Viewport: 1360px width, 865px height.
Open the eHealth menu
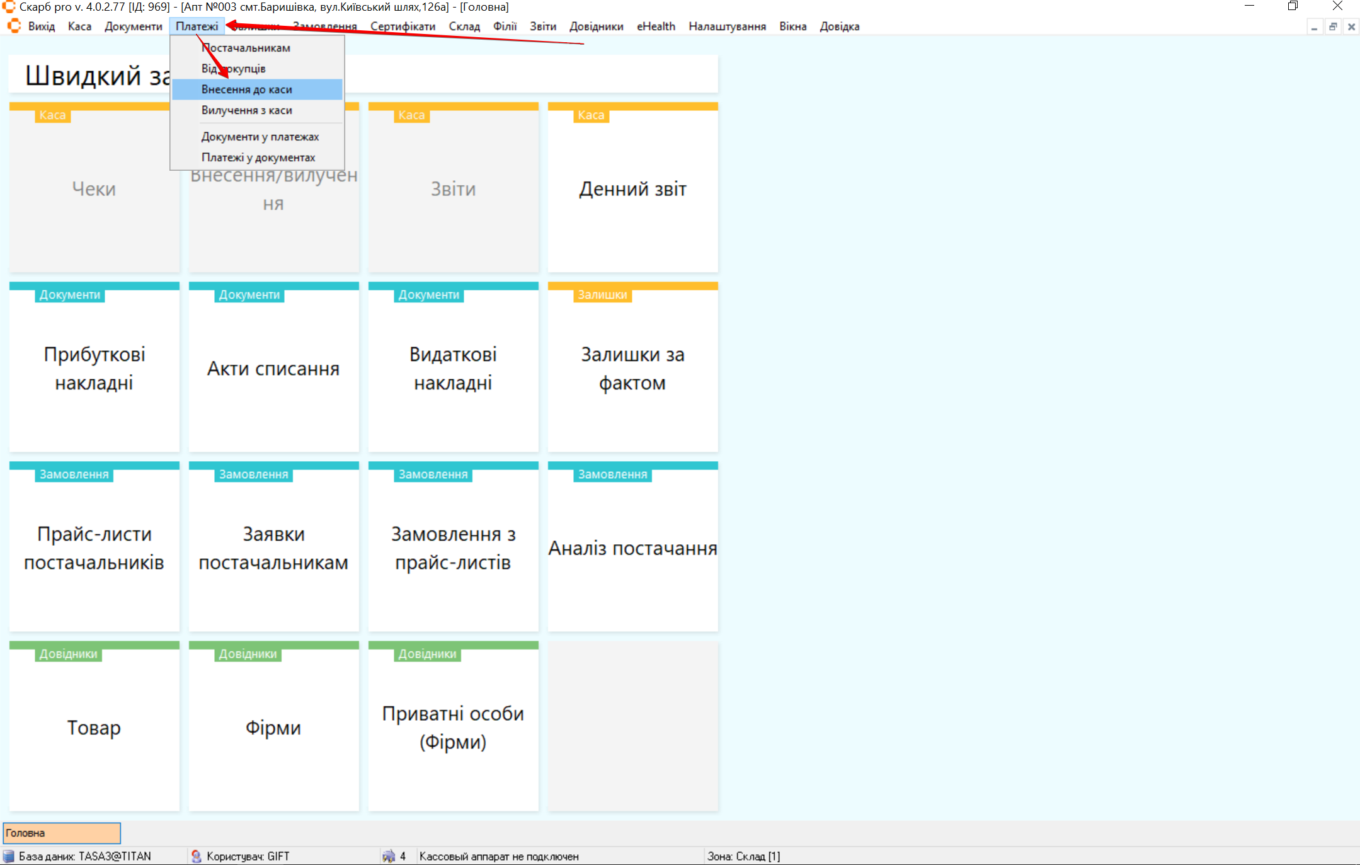656,26
